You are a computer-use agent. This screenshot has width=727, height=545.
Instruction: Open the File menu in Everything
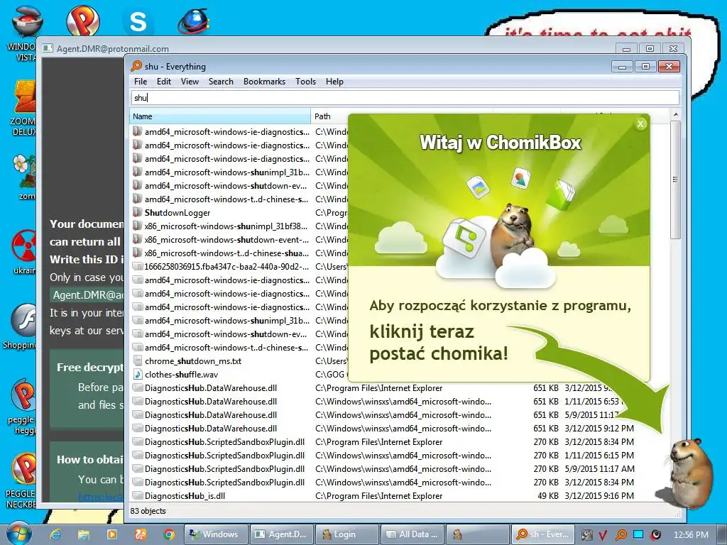pos(141,82)
